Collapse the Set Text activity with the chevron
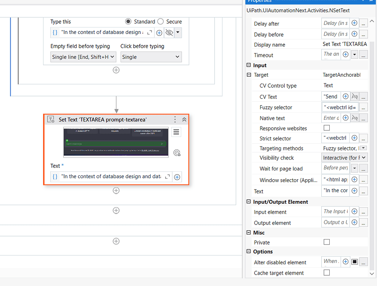Screen dimensions: 377x286 pos(184,119)
